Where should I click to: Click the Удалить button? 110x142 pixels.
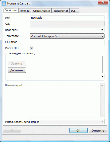[17, 63]
